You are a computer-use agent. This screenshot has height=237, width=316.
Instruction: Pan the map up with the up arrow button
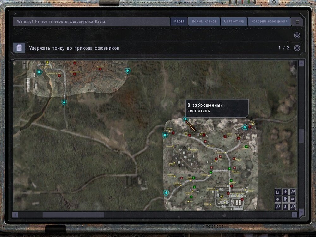(x=285, y=192)
